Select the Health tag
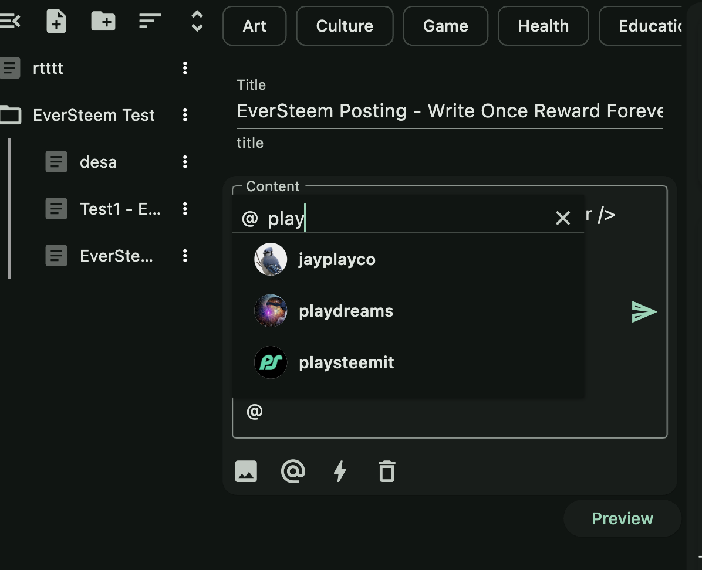 click(x=543, y=26)
